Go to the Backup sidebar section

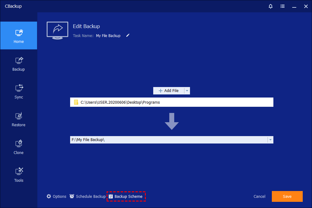[x=19, y=64]
